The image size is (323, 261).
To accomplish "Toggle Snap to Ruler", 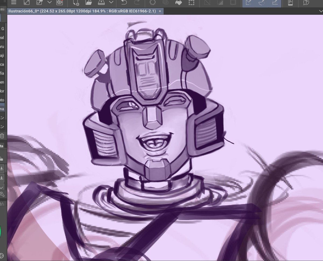I will (x=249, y=3).
